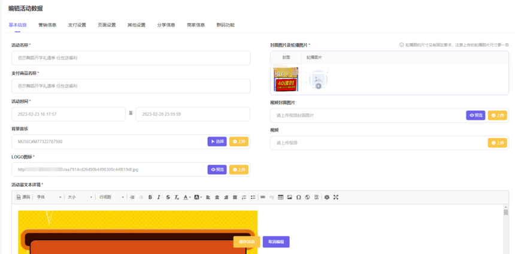Open the text color picker
The height and width of the screenshot is (254, 515).
[187, 197]
